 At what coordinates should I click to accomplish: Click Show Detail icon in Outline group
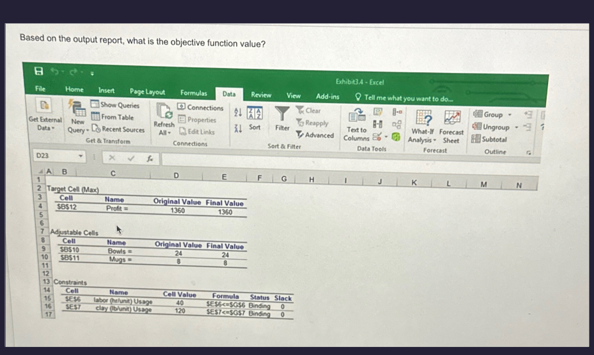click(529, 114)
